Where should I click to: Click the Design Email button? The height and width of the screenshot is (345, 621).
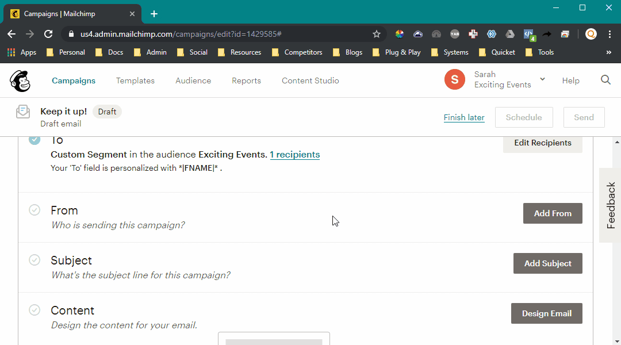click(547, 313)
